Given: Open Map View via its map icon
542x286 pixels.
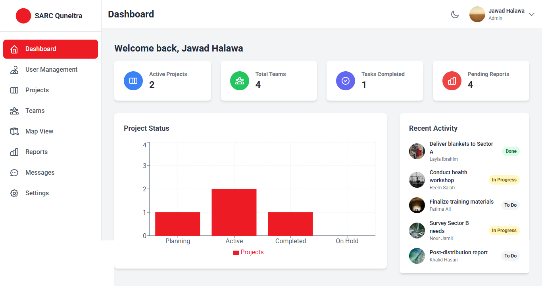Looking at the screenshot, I should pyautogui.click(x=14, y=132).
